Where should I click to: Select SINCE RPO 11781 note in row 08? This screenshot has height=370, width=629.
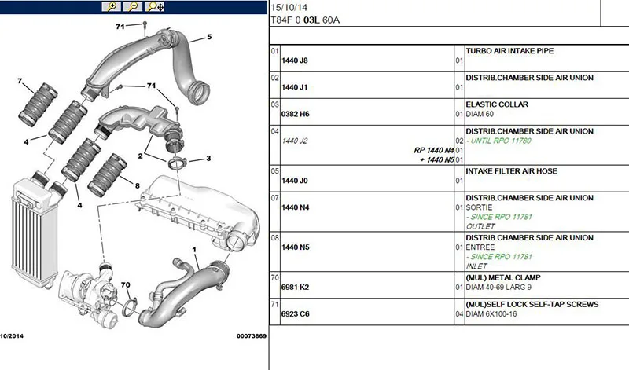point(499,257)
